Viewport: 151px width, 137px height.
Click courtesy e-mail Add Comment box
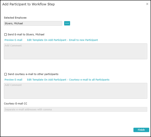[75, 91]
